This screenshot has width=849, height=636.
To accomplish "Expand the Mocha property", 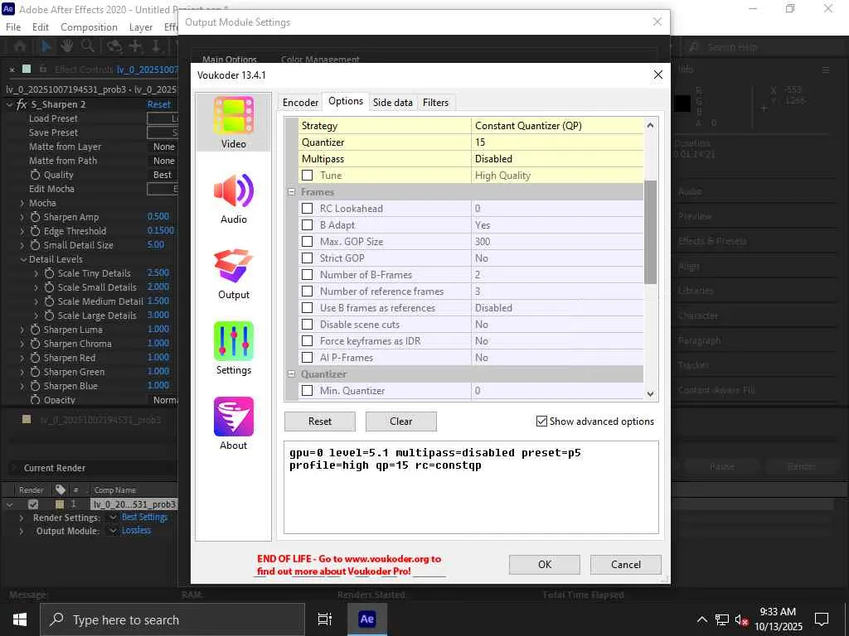I will [22, 203].
